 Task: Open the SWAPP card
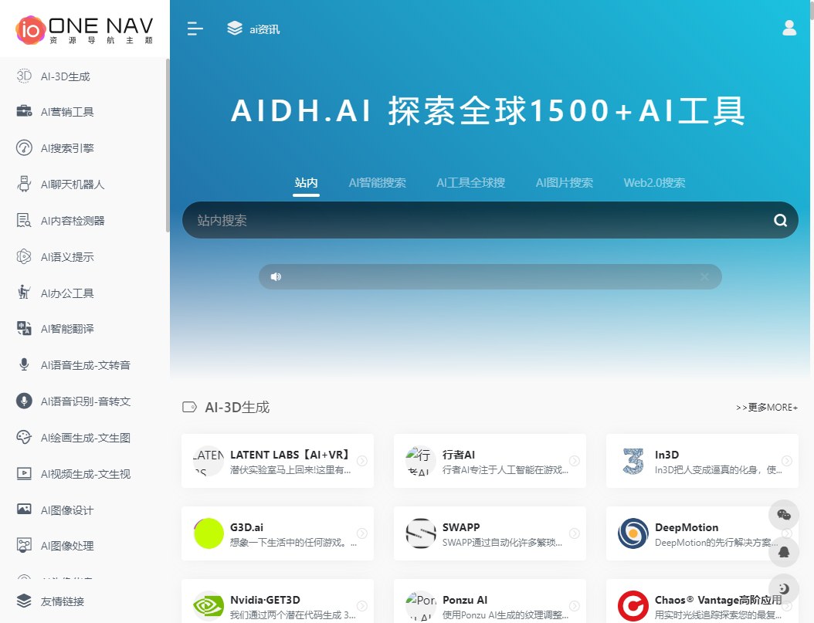pyautogui.click(x=490, y=533)
